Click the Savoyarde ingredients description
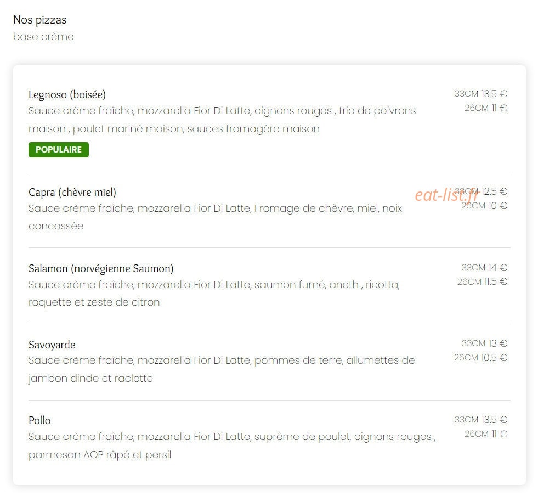This screenshot has width=538, height=496. (x=222, y=369)
